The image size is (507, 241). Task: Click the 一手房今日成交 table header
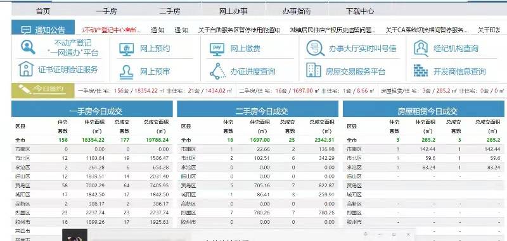(92, 109)
